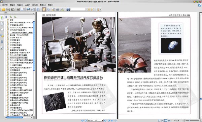Click the delete bookmark trash icon
Viewport: 202px width, 122px height.
coord(6,17)
